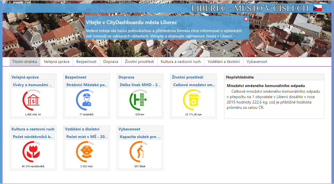Open the Úvěry a komunální indicator link
This screenshot has width=334, height=184.
pos(32,85)
